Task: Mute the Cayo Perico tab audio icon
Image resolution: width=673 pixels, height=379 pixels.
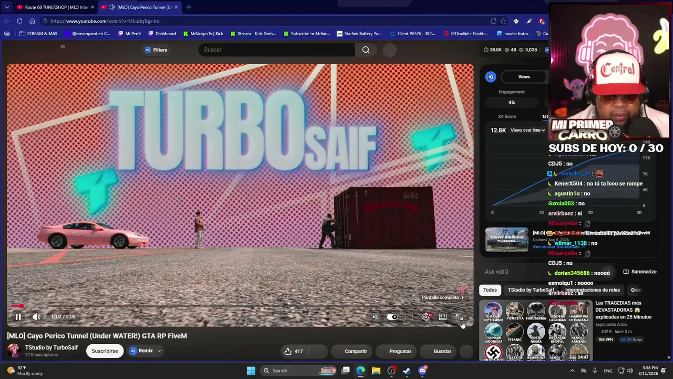Action: (x=112, y=7)
